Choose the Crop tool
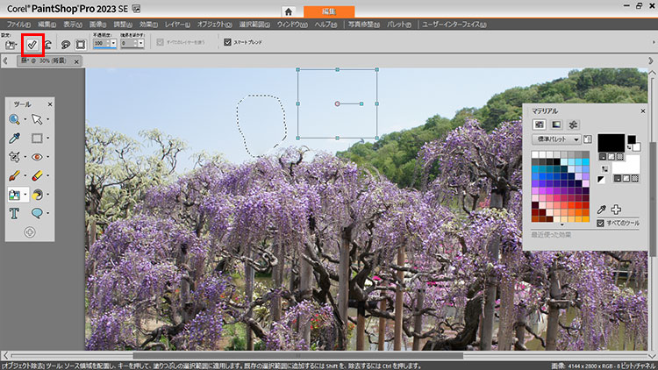Screen dimensions: 658x370 point(14,157)
